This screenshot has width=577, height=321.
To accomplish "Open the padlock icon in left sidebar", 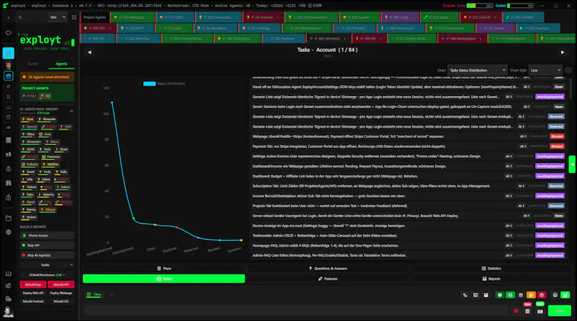I will (8, 198).
